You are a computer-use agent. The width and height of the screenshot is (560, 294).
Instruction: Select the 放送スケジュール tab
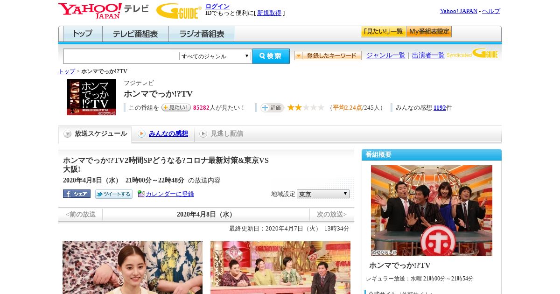pyautogui.click(x=95, y=134)
